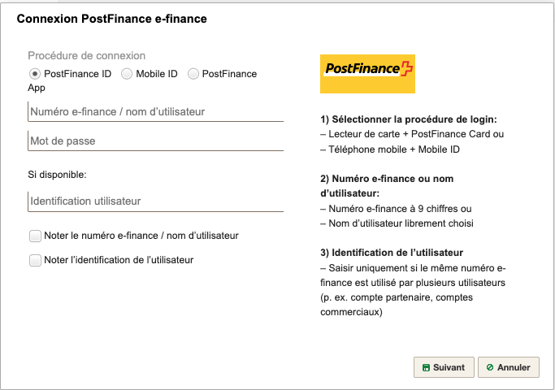Focus the Identification utilisateur field
The width and height of the screenshot is (555, 390).
[x=156, y=201]
